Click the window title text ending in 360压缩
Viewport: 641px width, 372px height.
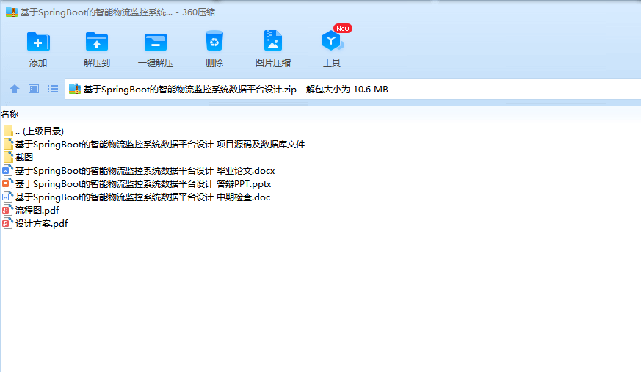tap(117, 12)
